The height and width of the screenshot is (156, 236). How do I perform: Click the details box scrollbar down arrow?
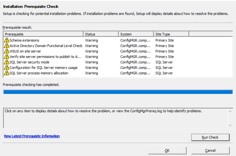point(230,125)
